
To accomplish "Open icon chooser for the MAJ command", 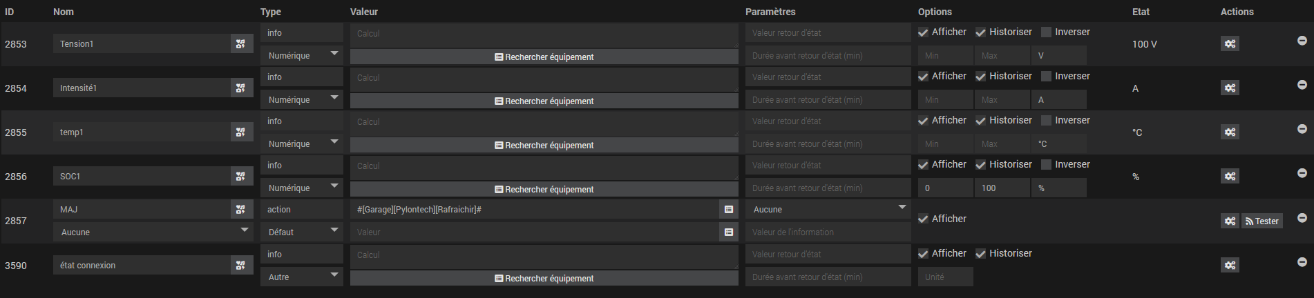I will 240,210.
